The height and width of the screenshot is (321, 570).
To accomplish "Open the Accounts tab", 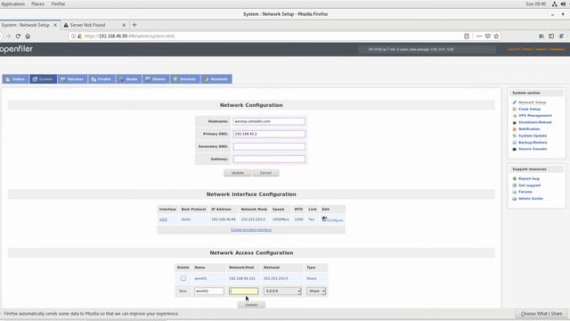I will [x=216, y=79].
